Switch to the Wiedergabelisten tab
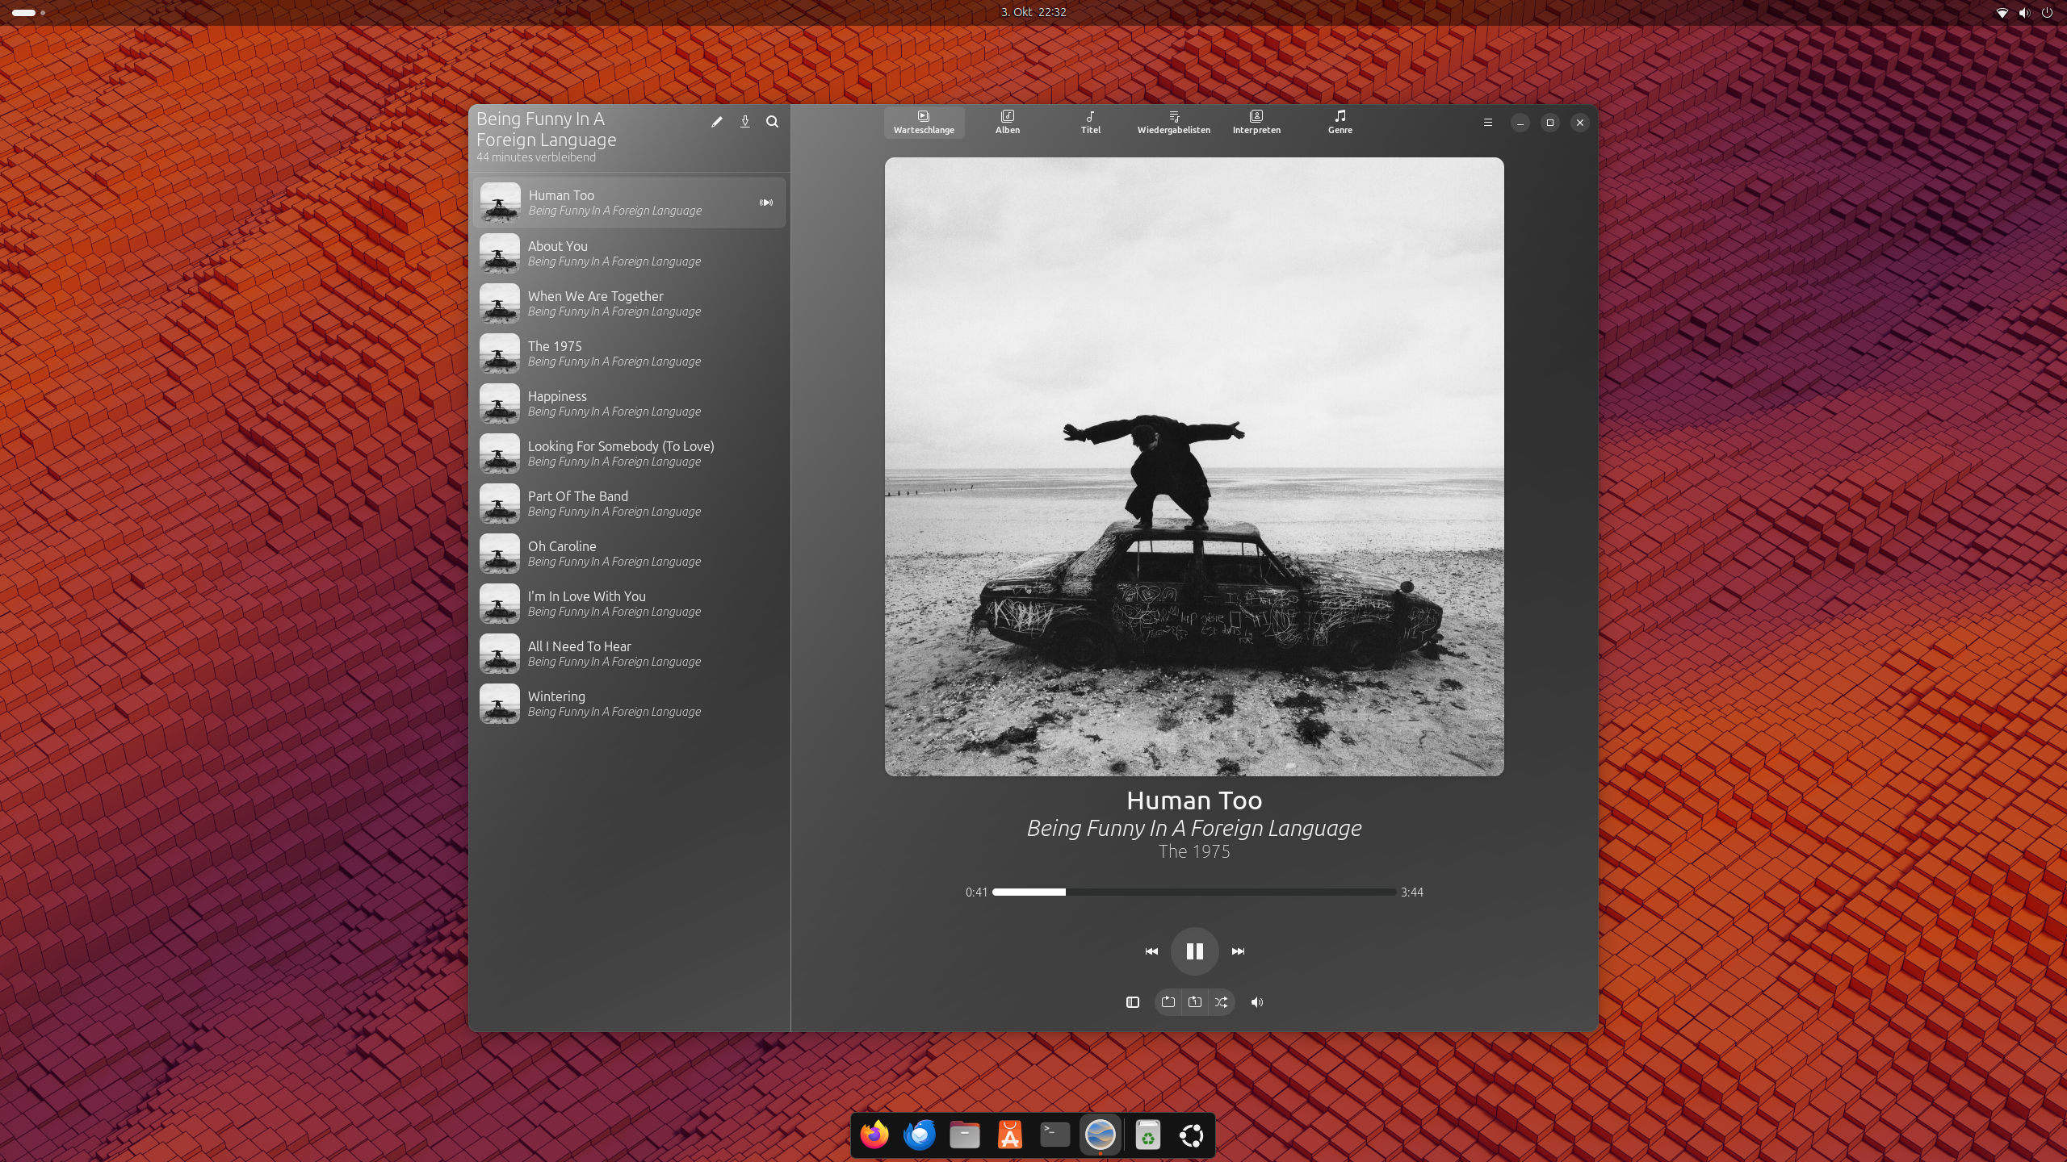Image resolution: width=2067 pixels, height=1162 pixels. click(1173, 122)
